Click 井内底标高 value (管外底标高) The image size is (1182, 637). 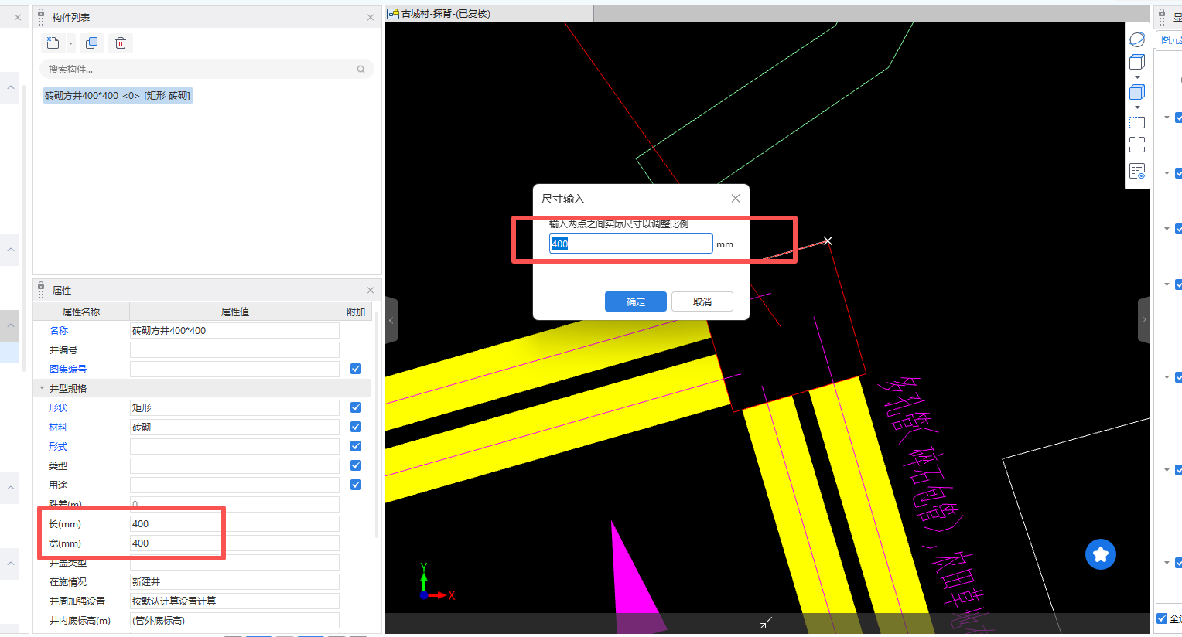[234, 620]
